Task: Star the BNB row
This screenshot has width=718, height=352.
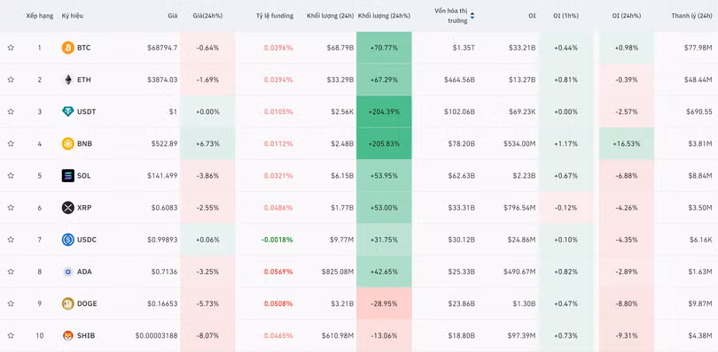Action: coord(11,143)
